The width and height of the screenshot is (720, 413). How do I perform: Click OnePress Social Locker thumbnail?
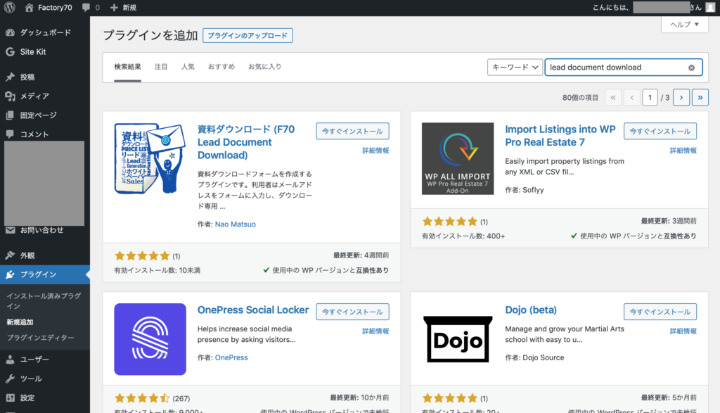click(150, 339)
